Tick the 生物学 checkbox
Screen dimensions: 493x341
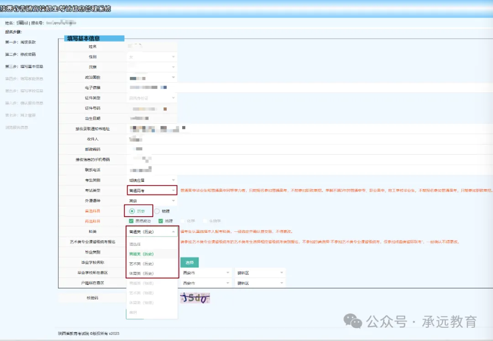coord(205,221)
